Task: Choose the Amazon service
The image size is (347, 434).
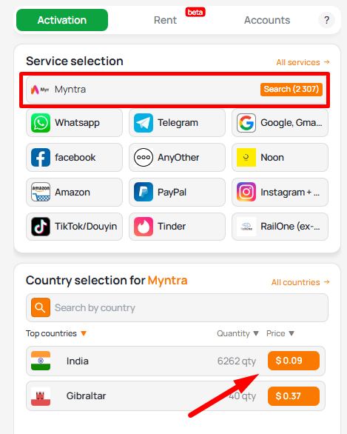Action: [74, 192]
